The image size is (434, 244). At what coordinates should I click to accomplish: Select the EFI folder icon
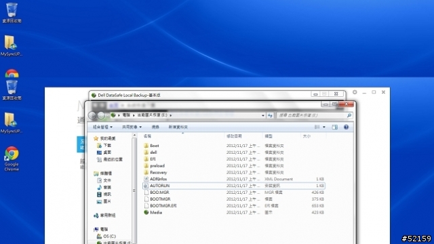[x=146, y=159]
